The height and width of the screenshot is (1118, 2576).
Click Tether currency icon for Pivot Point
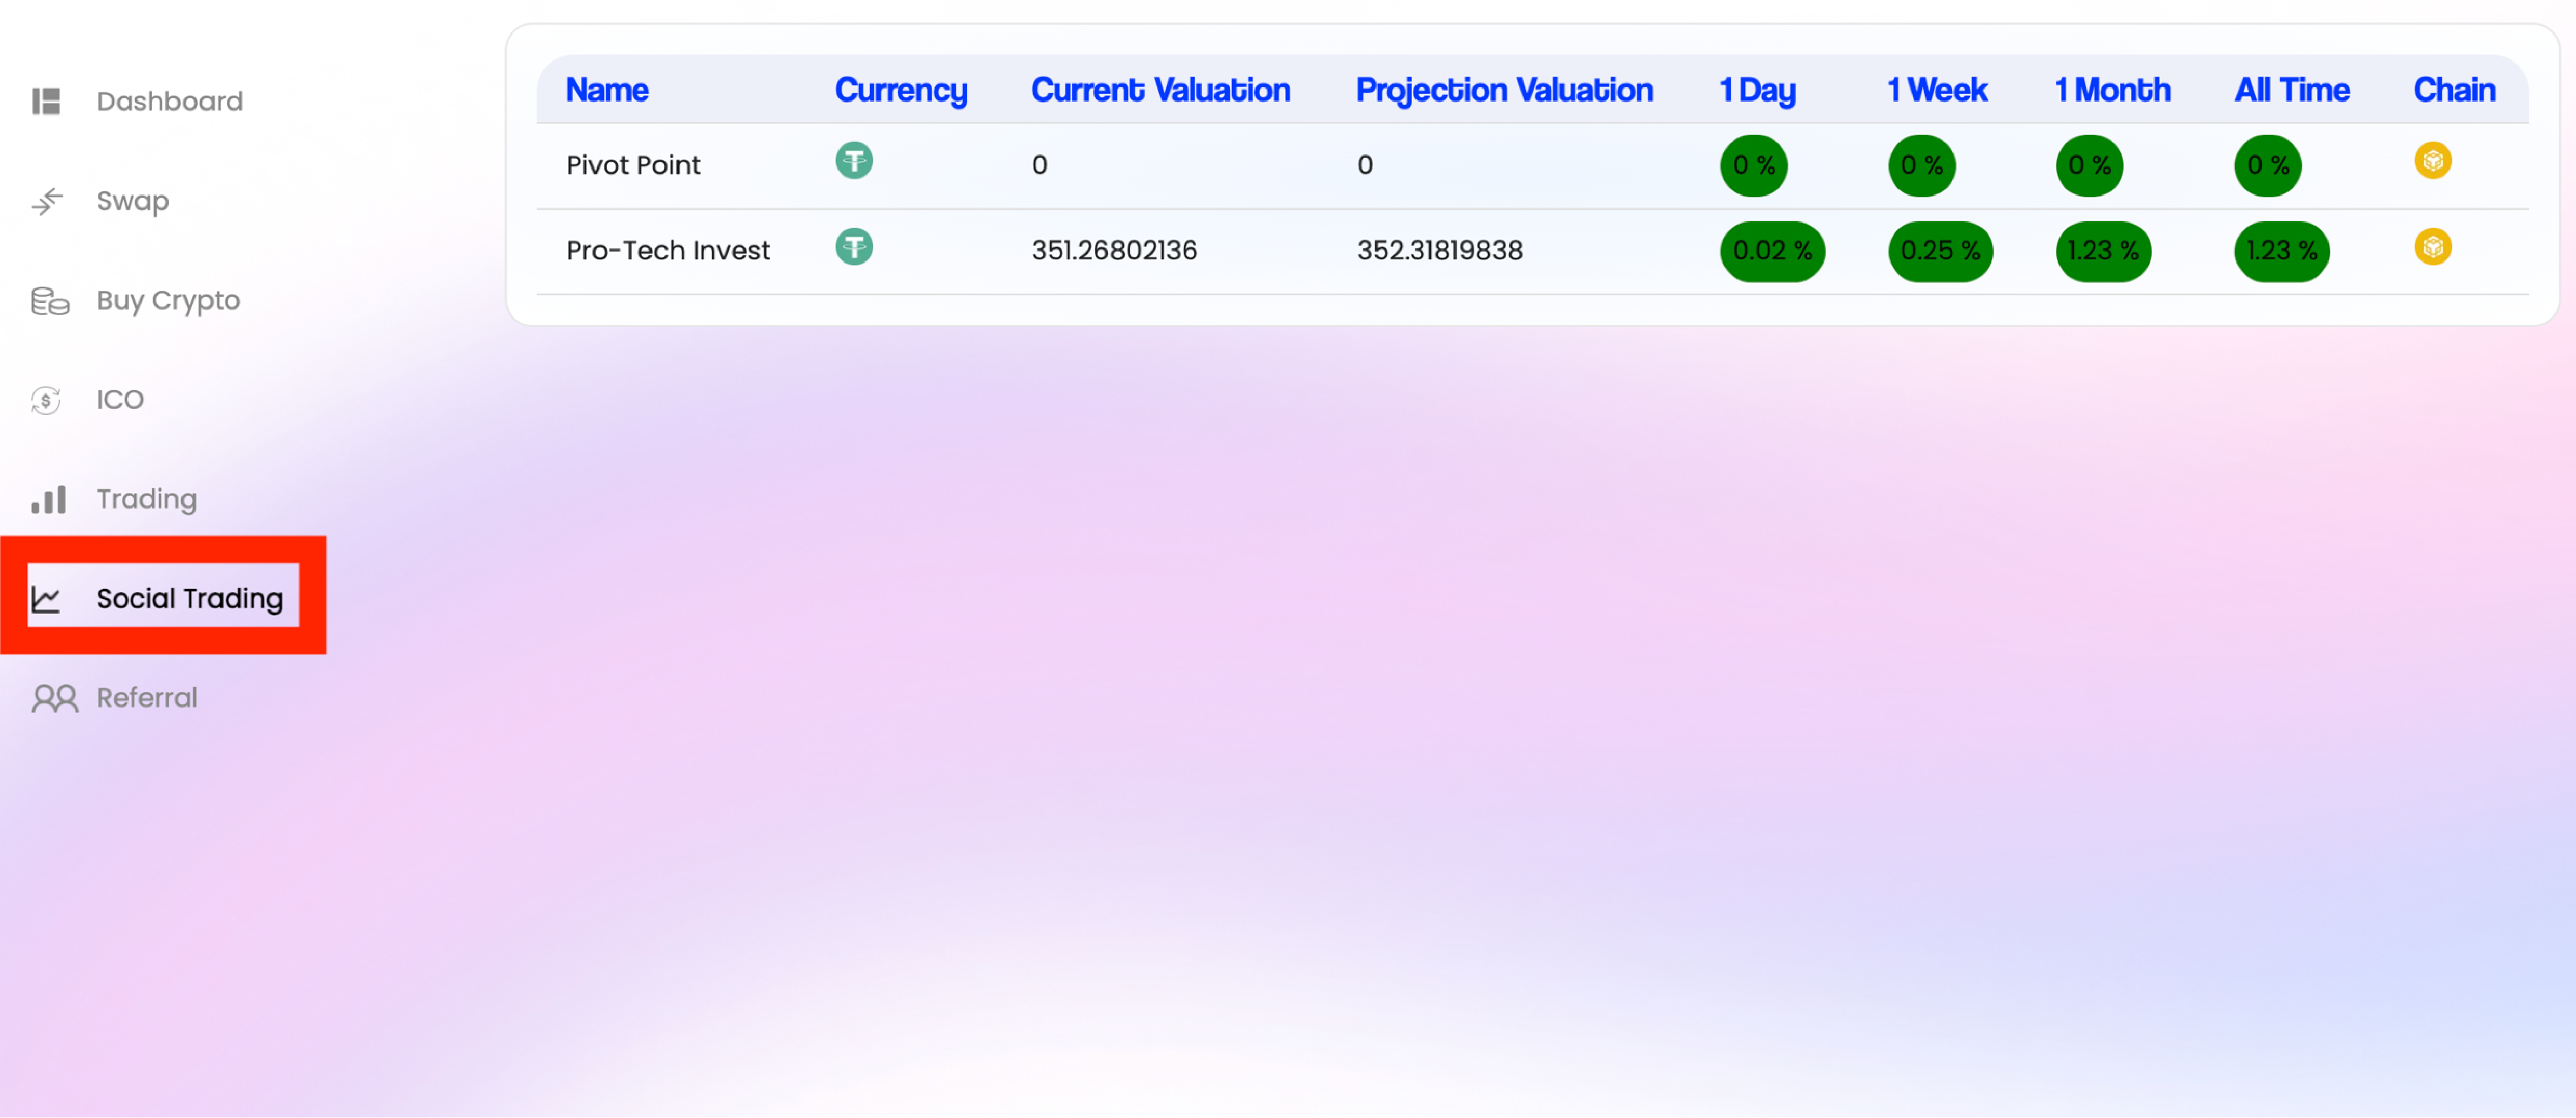point(854,161)
